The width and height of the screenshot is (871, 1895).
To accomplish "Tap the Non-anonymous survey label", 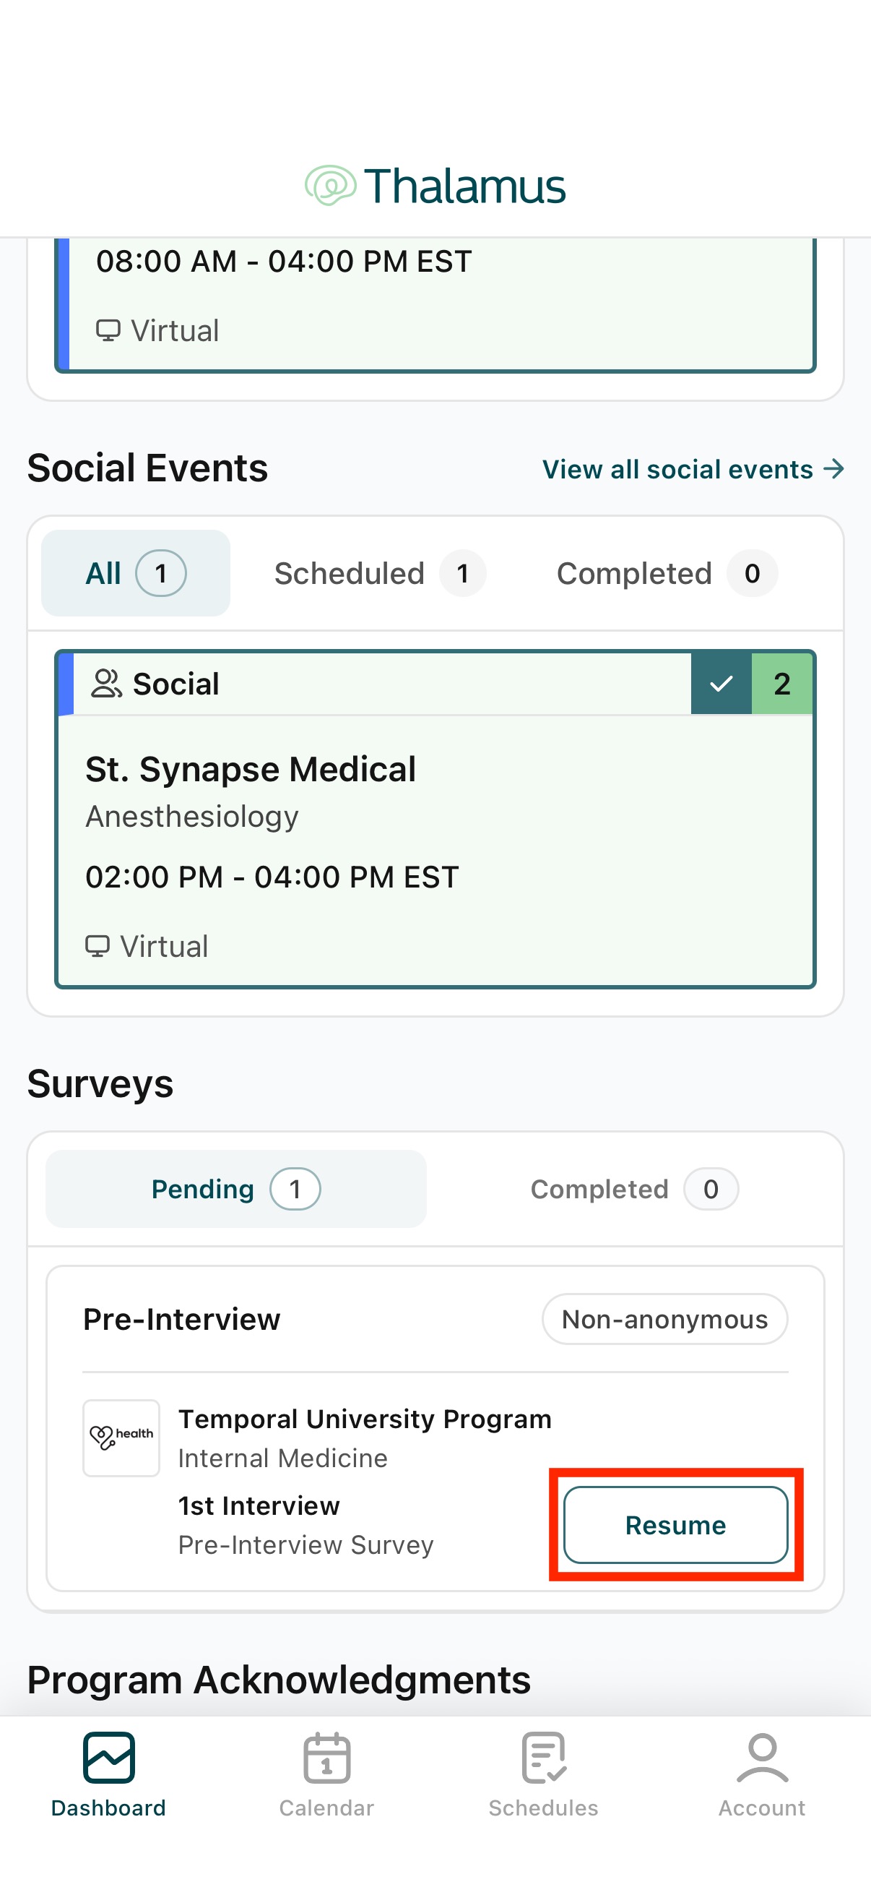I will (664, 1319).
